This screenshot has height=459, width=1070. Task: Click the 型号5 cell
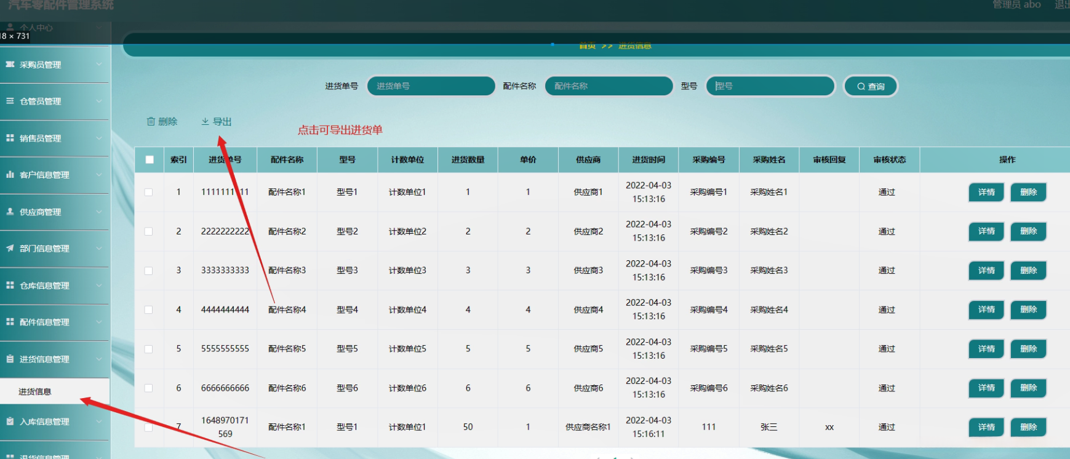(x=347, y=349)
